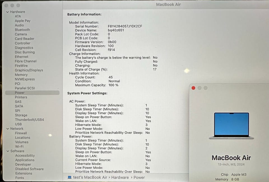This screenshot has width=269, height=182.
Task: Select Ethernet in the sidebar
Action: tap(22, 57)
